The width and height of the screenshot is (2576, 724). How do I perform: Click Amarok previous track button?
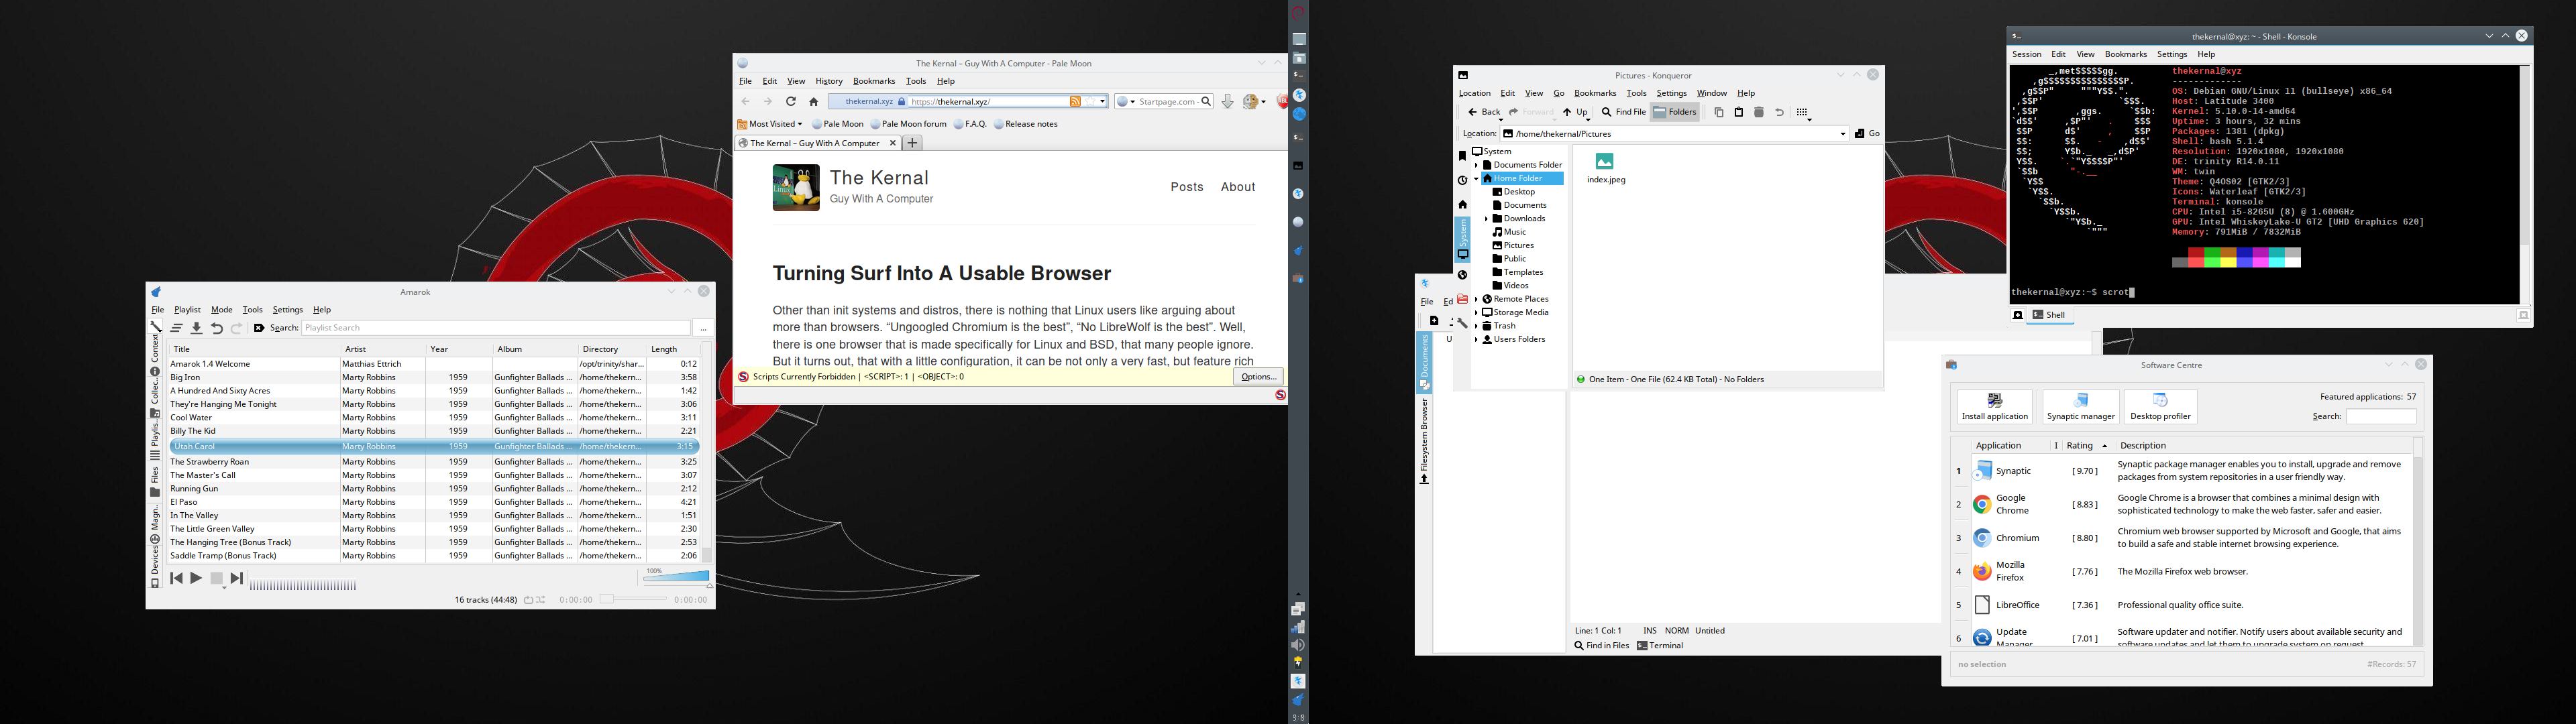(177, 578)
